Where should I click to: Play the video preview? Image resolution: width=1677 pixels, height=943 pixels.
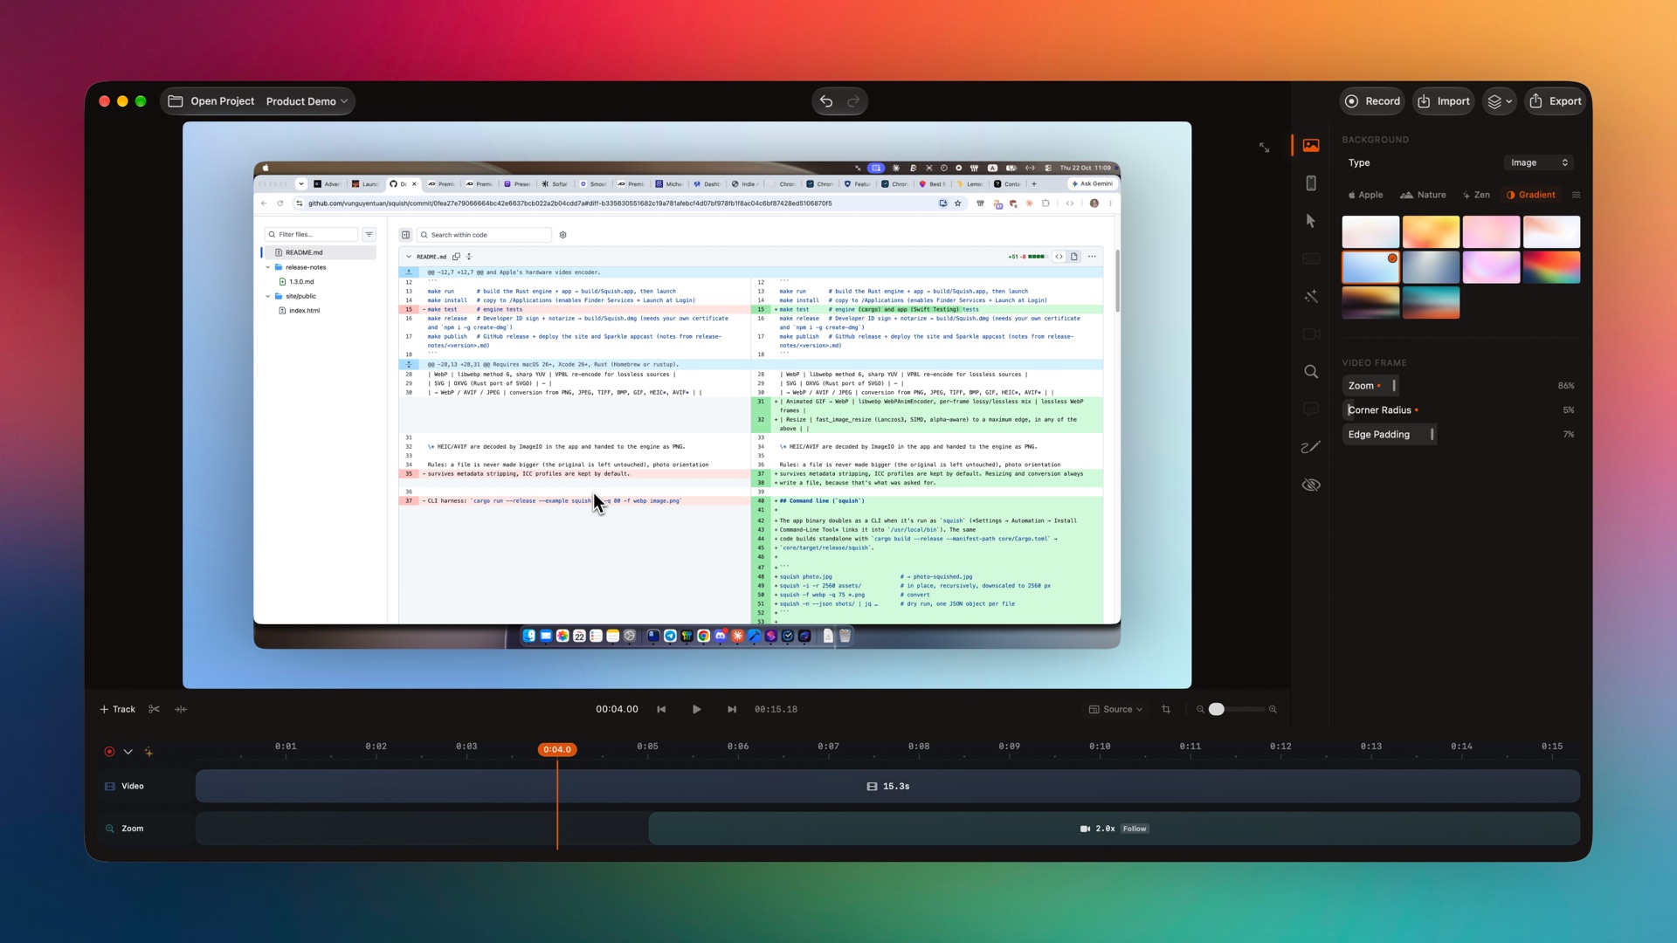tap(696, 709)
